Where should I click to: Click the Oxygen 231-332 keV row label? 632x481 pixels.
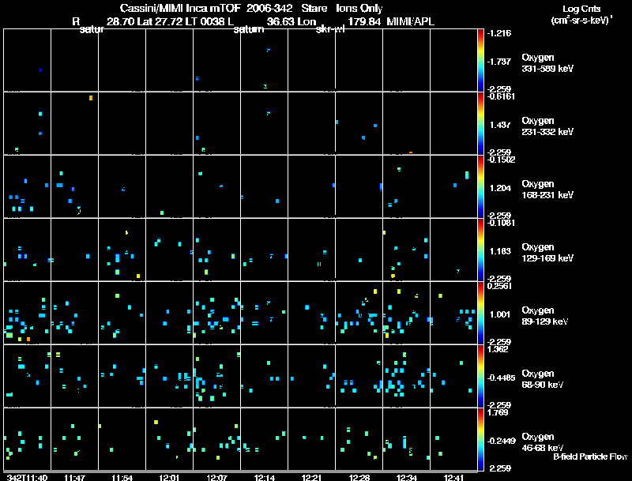547,126
